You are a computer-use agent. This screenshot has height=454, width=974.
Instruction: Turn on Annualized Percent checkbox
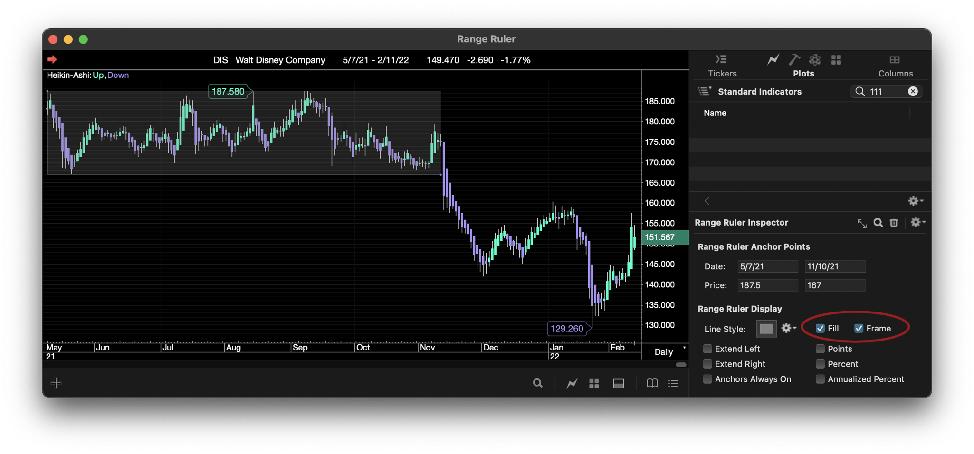(x=820, y=379)
